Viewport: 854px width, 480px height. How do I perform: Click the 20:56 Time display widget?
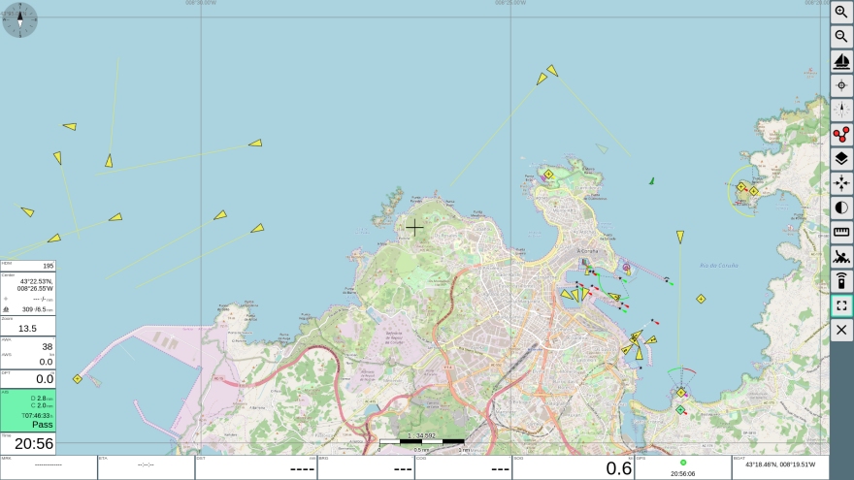pos(28,443)
